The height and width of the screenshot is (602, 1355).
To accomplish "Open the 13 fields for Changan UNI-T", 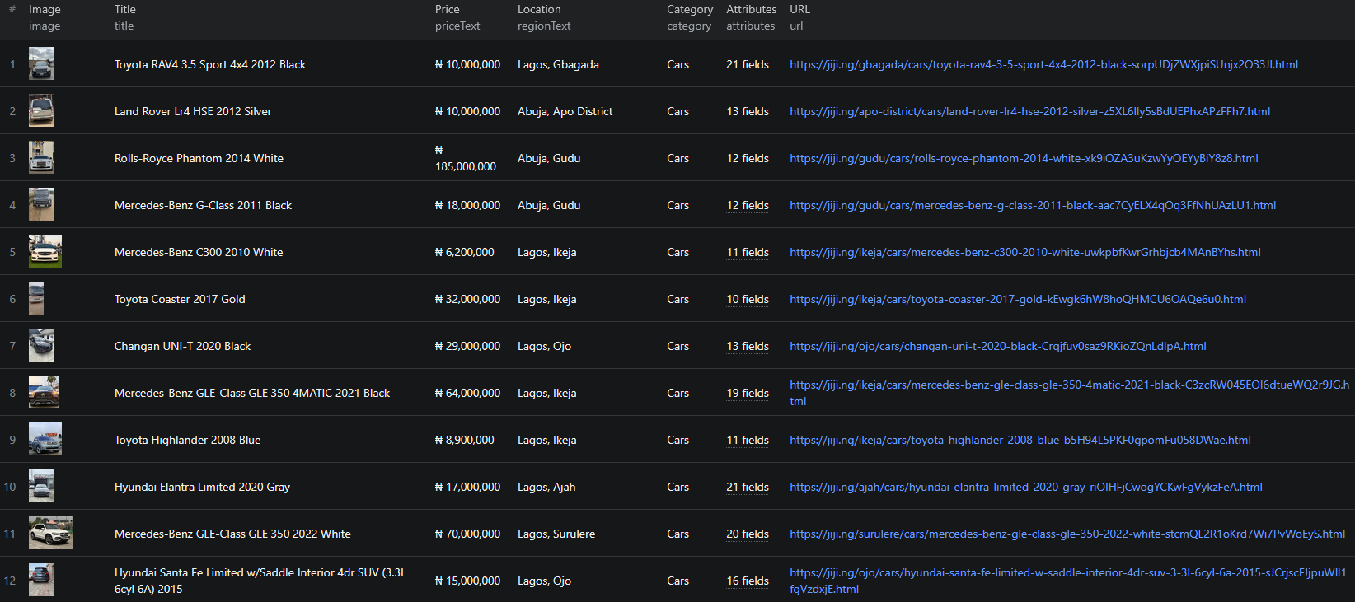I will point(748,346).
